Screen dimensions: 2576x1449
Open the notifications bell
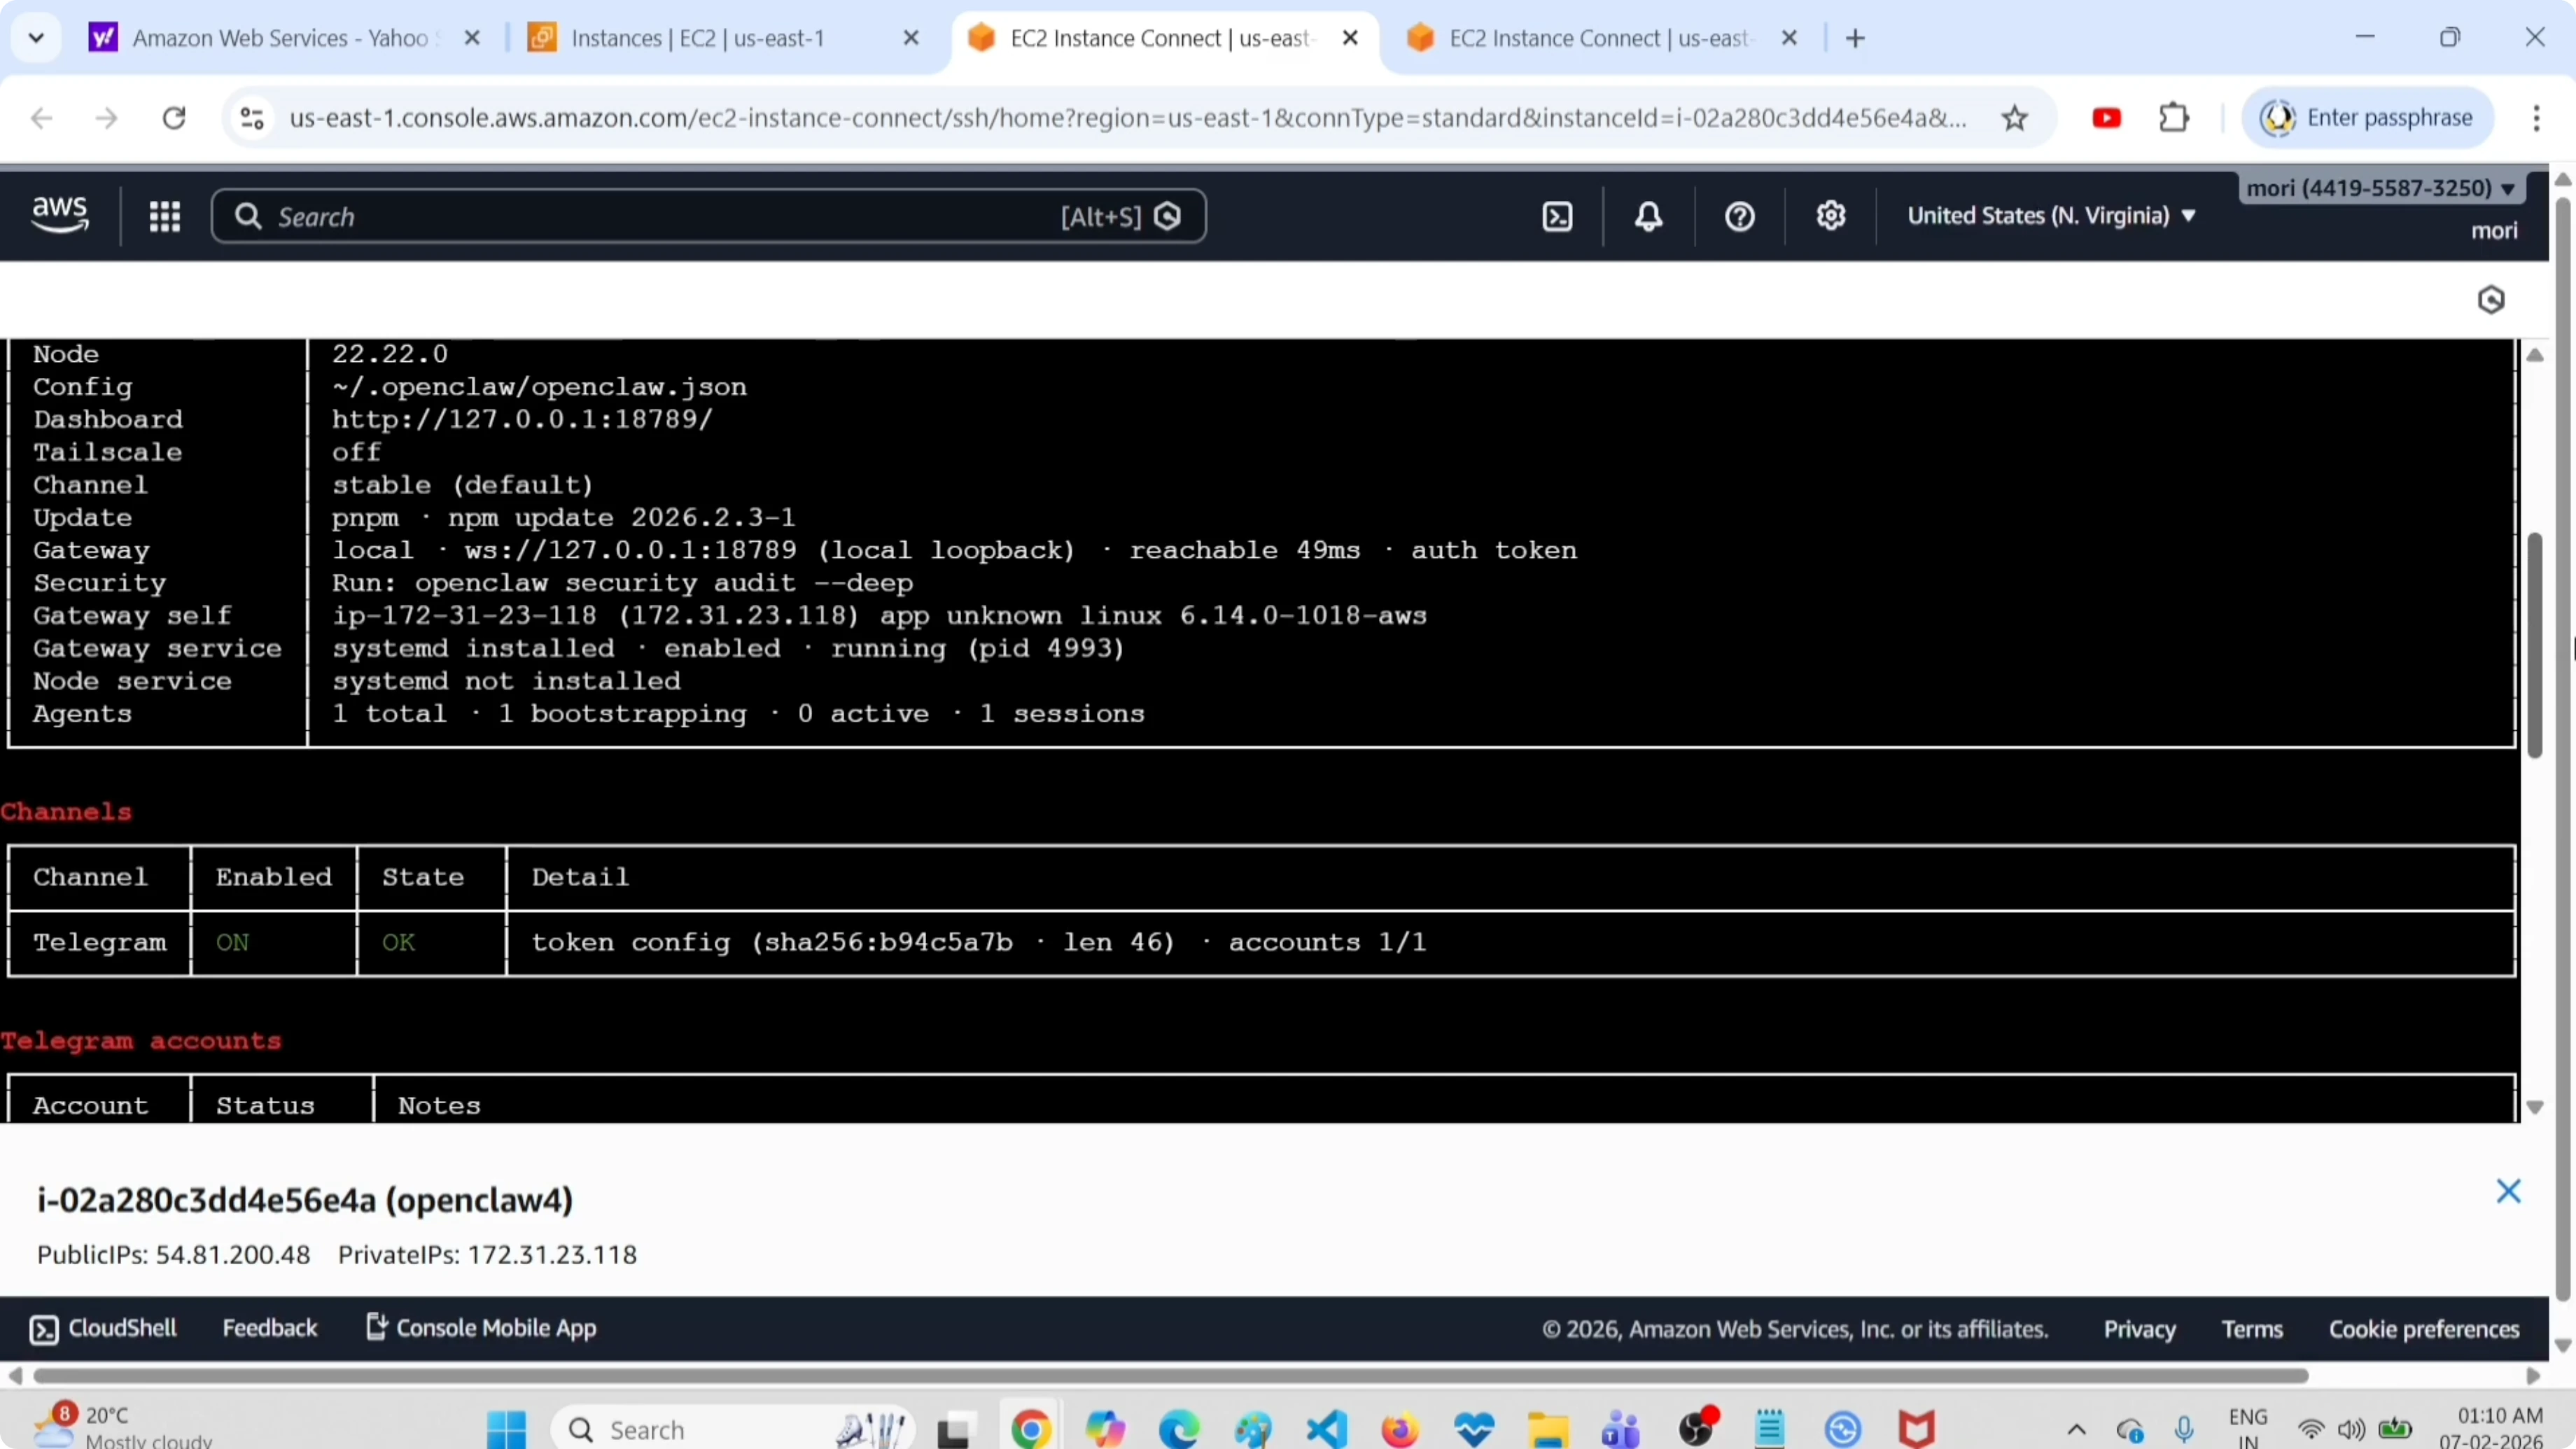click(x=1648, y=216)
